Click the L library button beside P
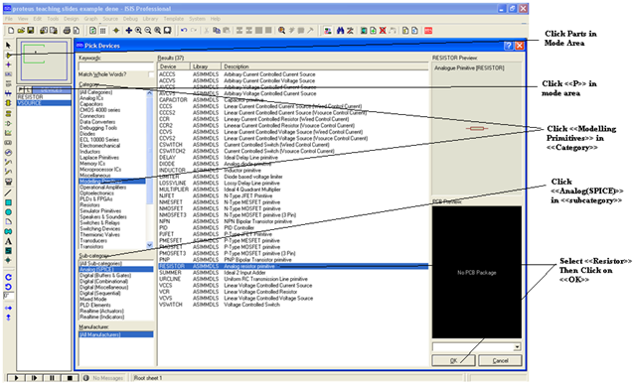The image size is (636, 385). click(x=28, y=90)
